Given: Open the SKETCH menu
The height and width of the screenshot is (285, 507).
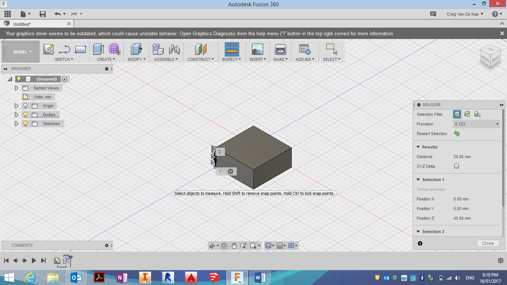Looking at the screenshot, I should click(x=64, y=59).
